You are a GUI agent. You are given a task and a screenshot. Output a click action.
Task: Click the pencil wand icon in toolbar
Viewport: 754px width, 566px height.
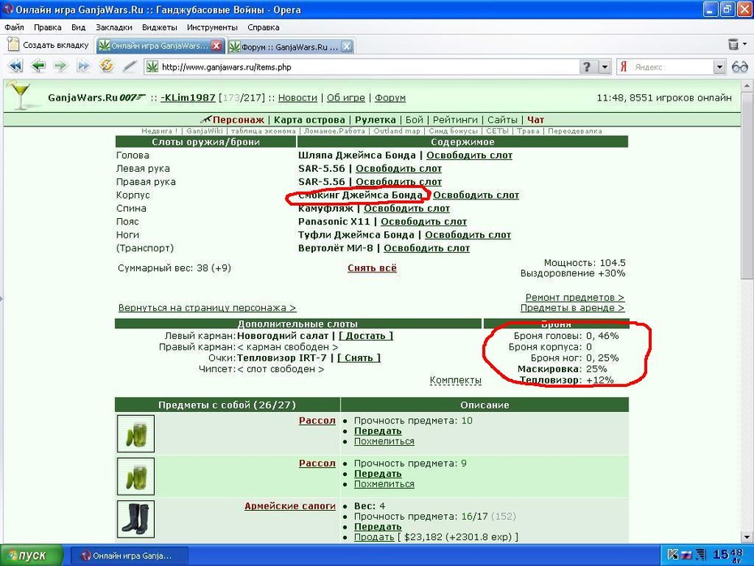(x=129, y=66)
